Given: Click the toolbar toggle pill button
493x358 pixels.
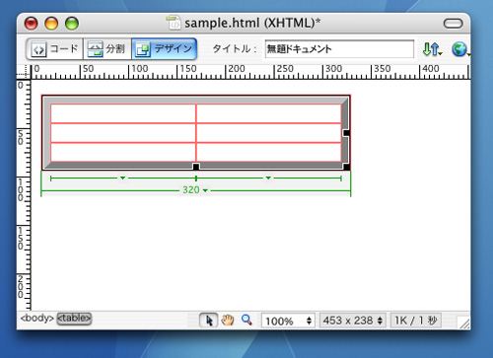Looking at the screenshot, I should (454, 24).
